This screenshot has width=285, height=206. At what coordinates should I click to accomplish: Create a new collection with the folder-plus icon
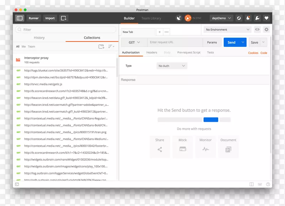(x=101, y=47)
